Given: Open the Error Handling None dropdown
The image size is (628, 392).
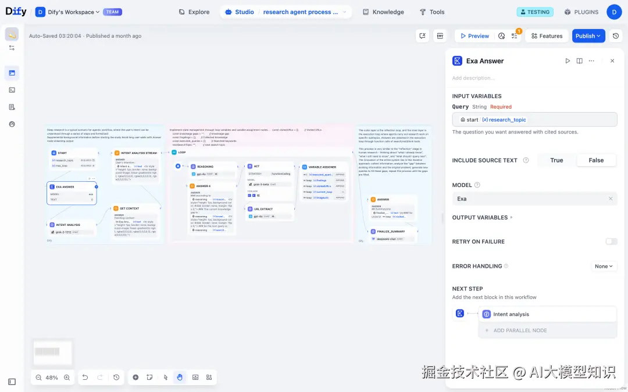Looking at the screenshot, I should (604, 267).
